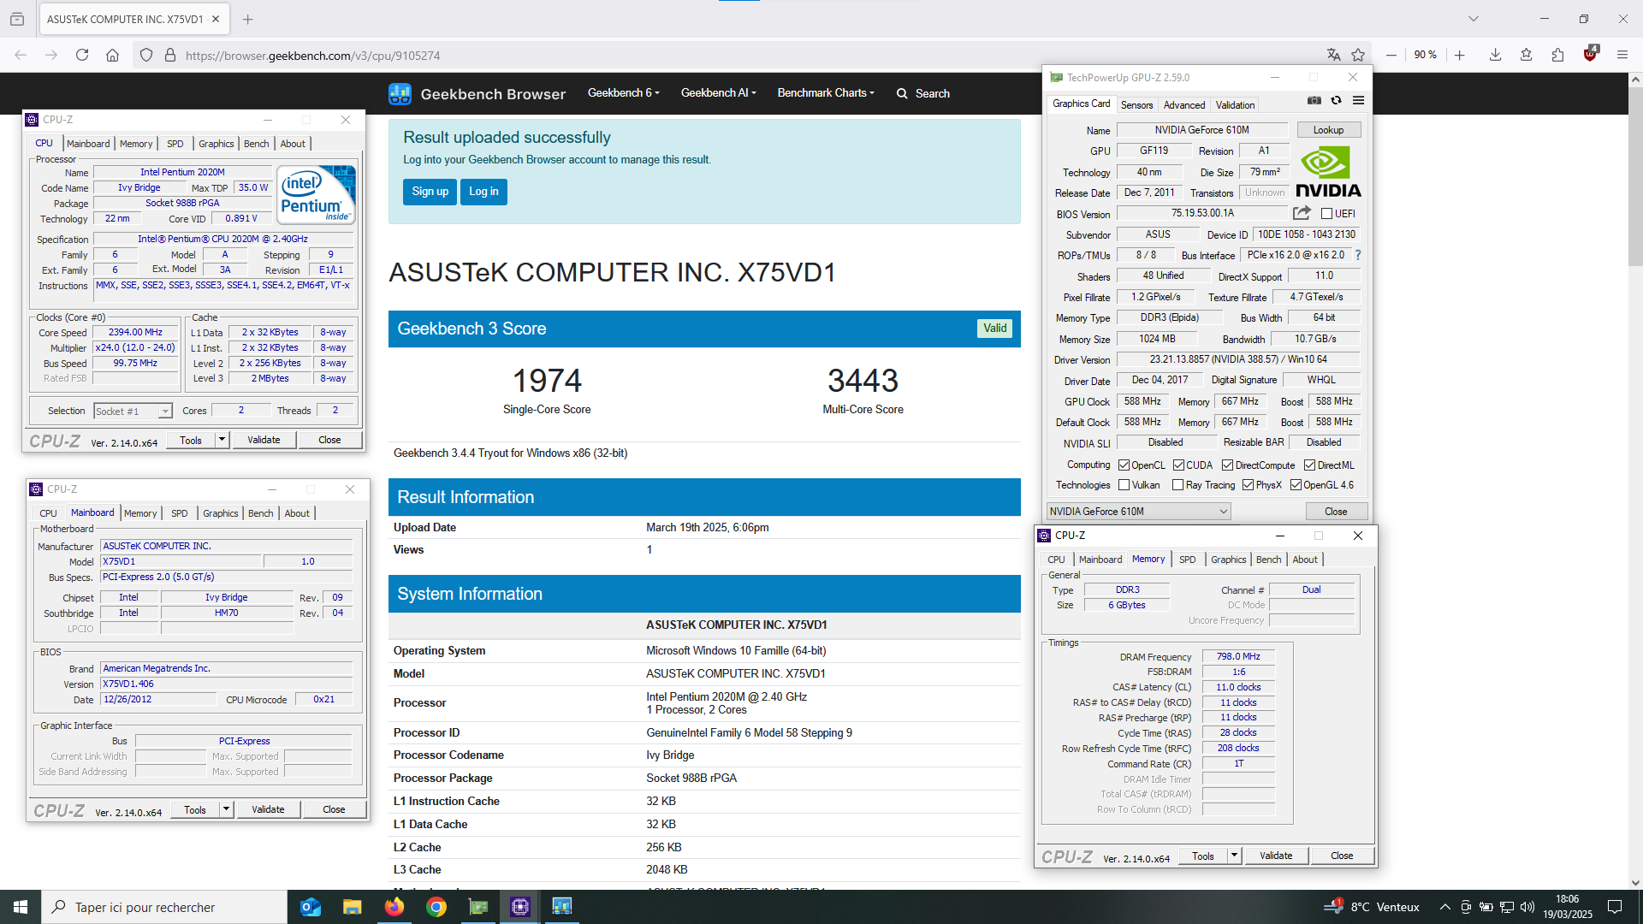The image size is (1643, 924).
Task: Click the Windows taskbar search box
Action: pyautogui.click(x=164, y=907)
